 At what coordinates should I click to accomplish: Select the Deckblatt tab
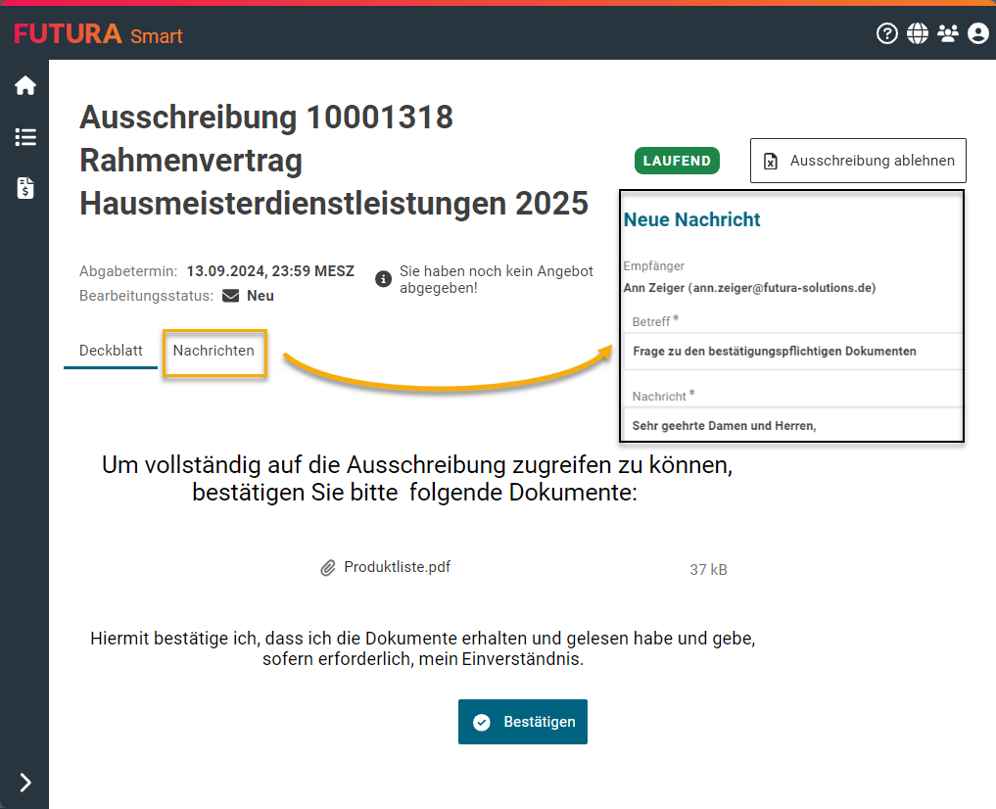[111, 351]
